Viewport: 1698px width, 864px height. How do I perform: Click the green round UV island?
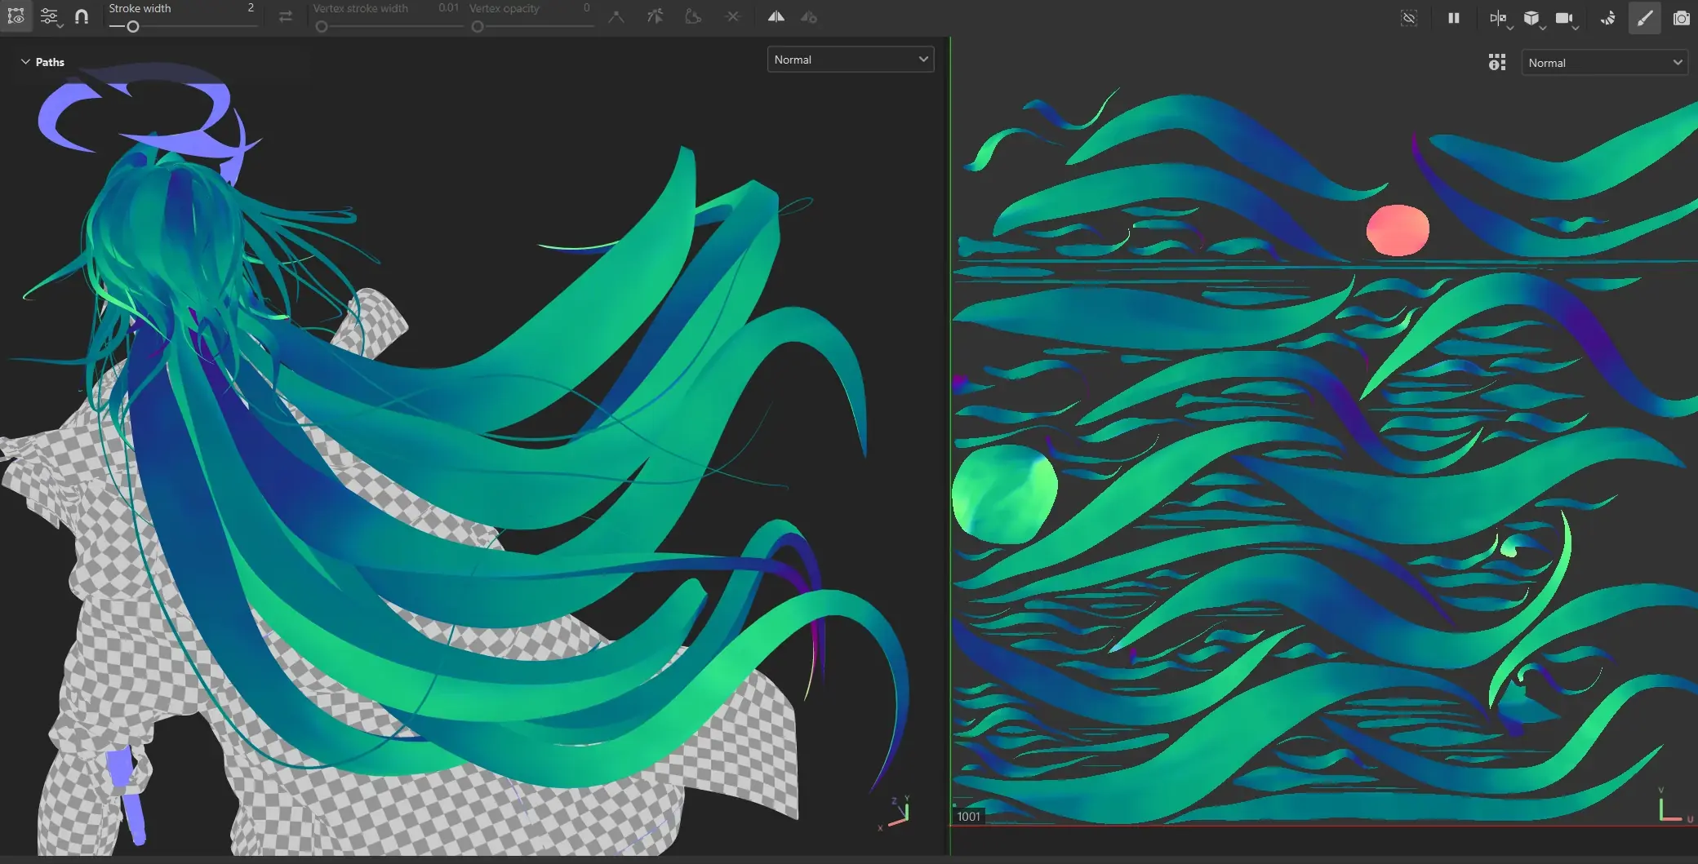click(x=1005, y=494)
